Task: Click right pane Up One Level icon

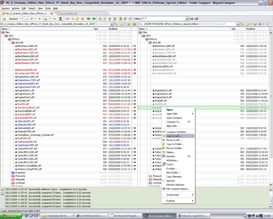Action: pyautogui.click(x=255, y=24)
